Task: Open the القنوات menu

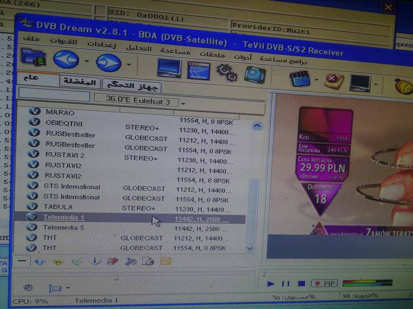Action: (63, 41)
